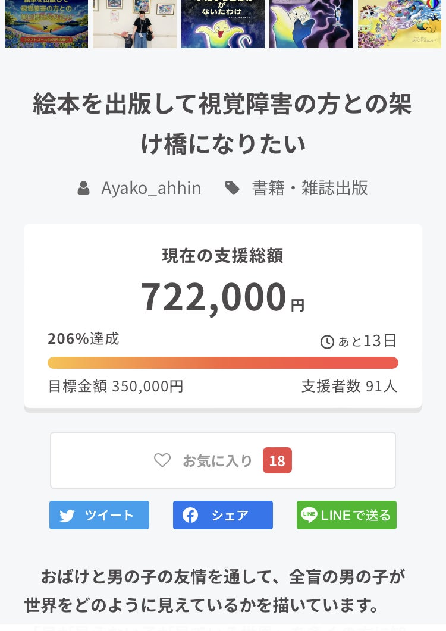
Task: Select the yellow ghost book thumbnail
Action: [223, 24]
